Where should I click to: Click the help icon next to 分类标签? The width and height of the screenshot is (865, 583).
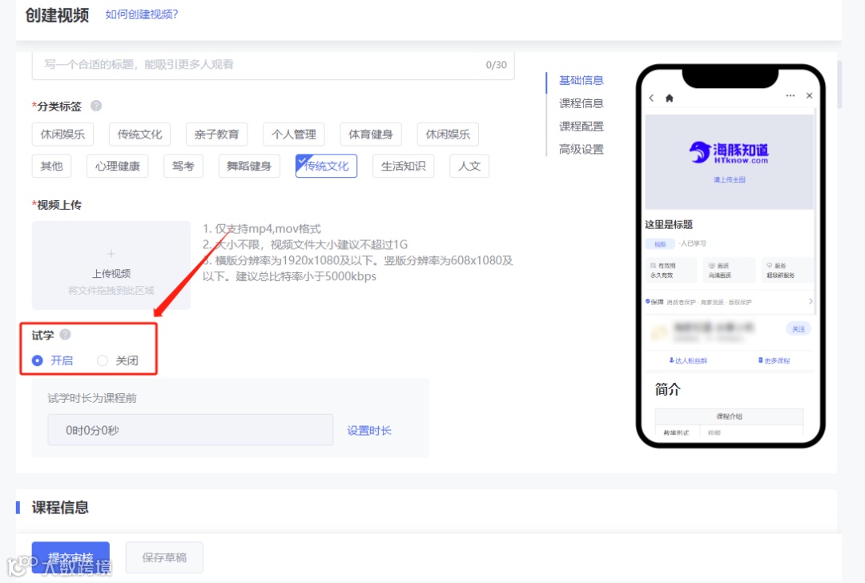click(96, 106)
